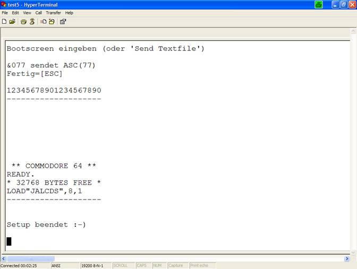Click the 'Bootscreen eingeben' terminal line
The image size is (357, 269).
tap(106, 49)
